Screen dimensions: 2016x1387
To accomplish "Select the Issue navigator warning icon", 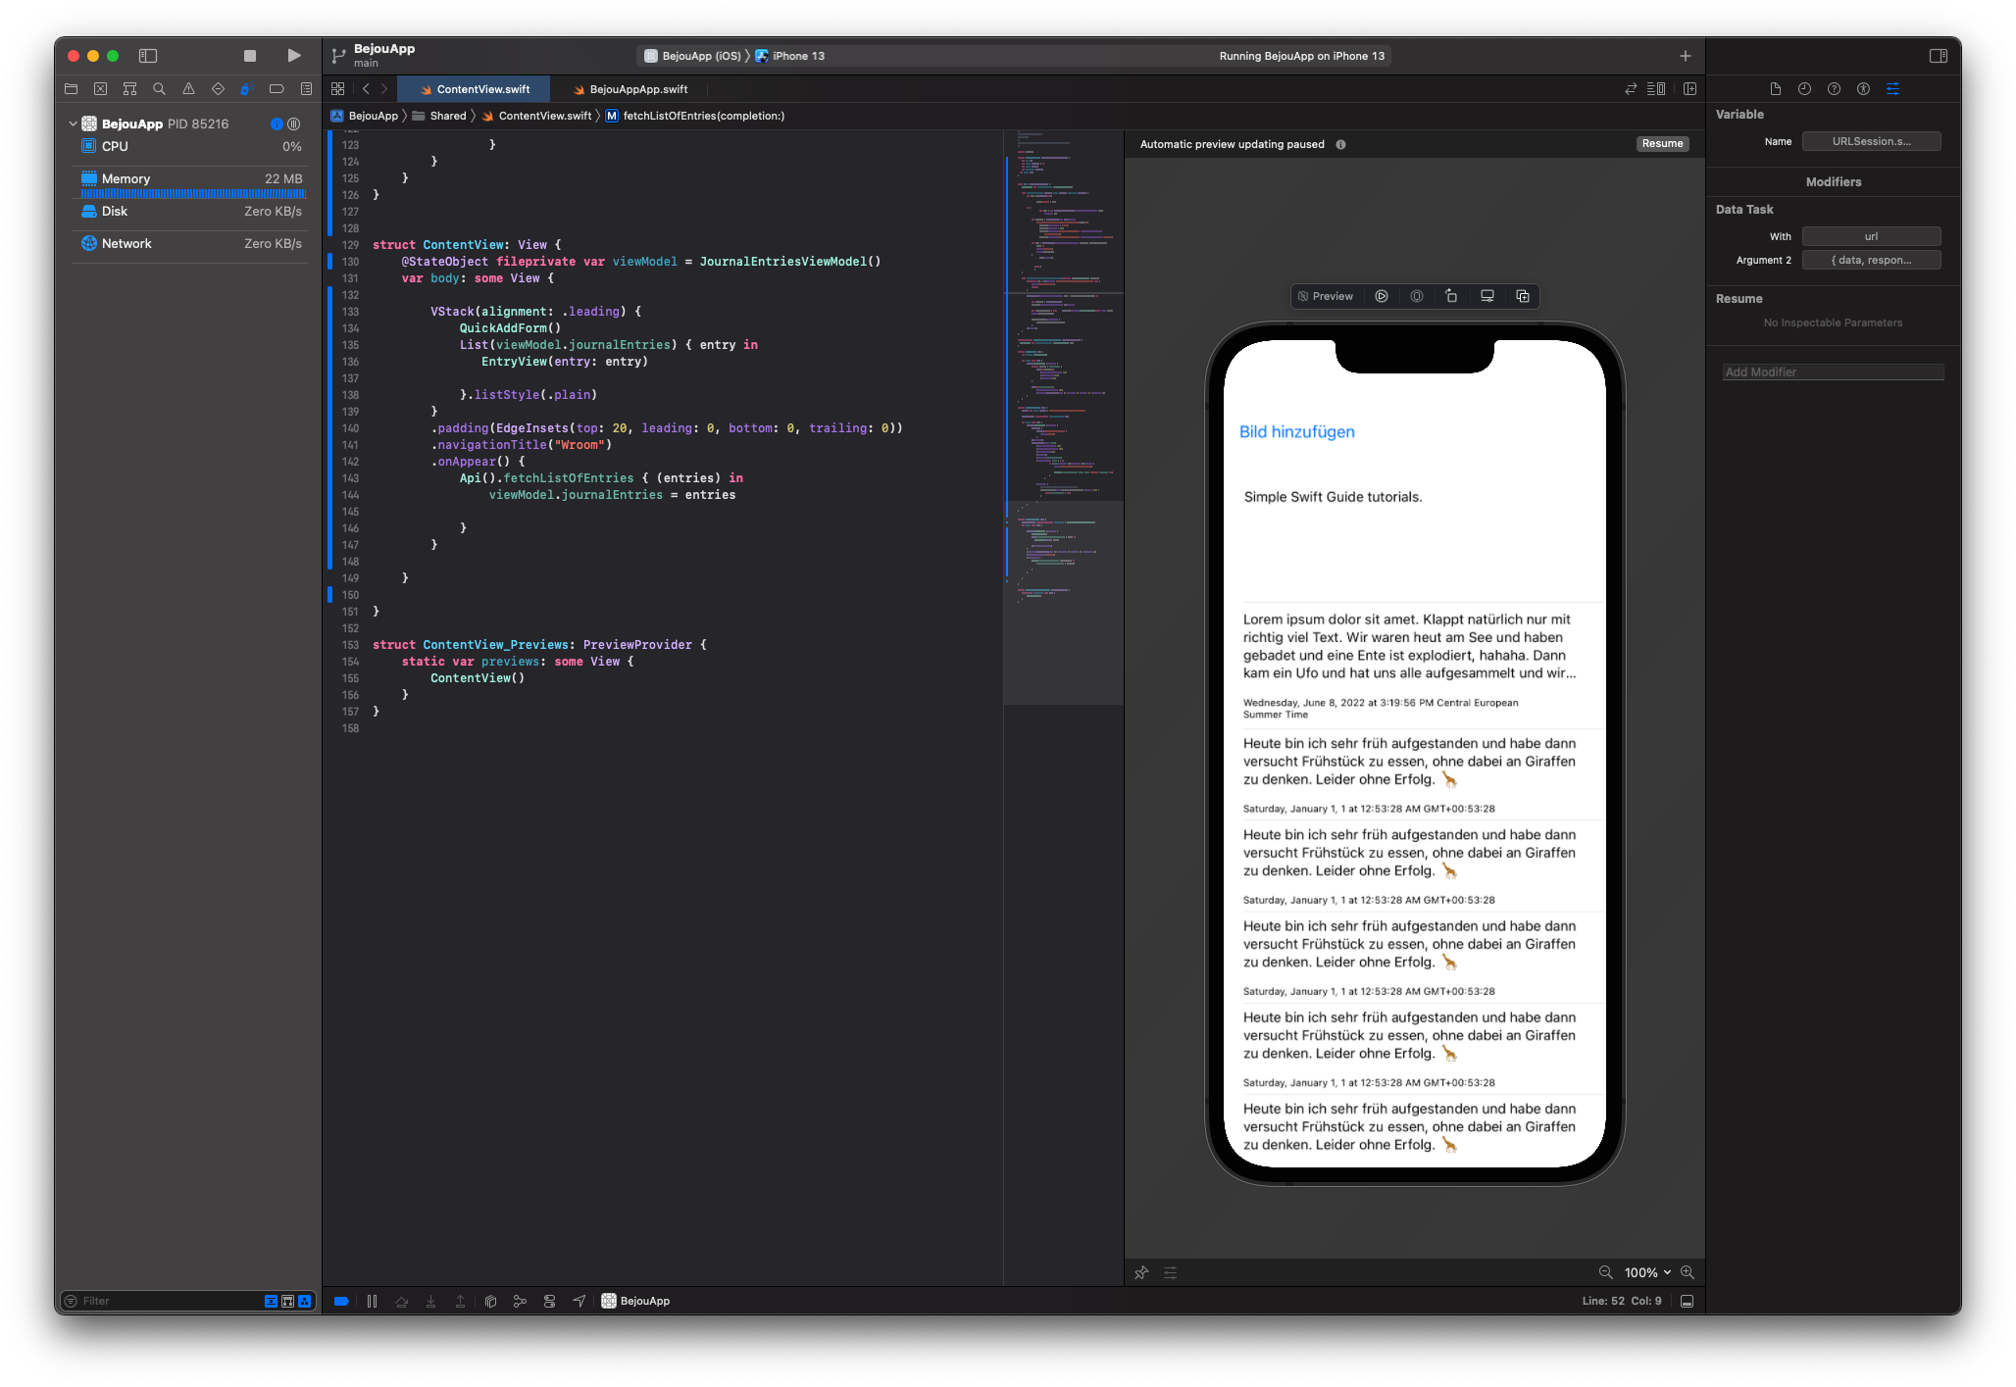I will (188, 88).
